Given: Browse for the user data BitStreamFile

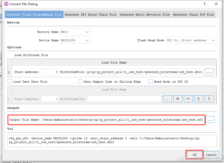Looking at the screenshot, I should pyautogui.click(x=167, y=99).
